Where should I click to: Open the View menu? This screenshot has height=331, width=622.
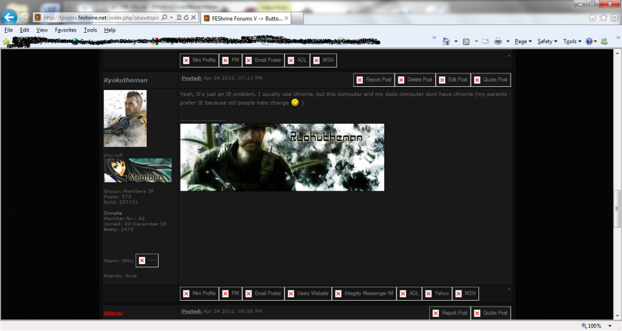point(42,30)
